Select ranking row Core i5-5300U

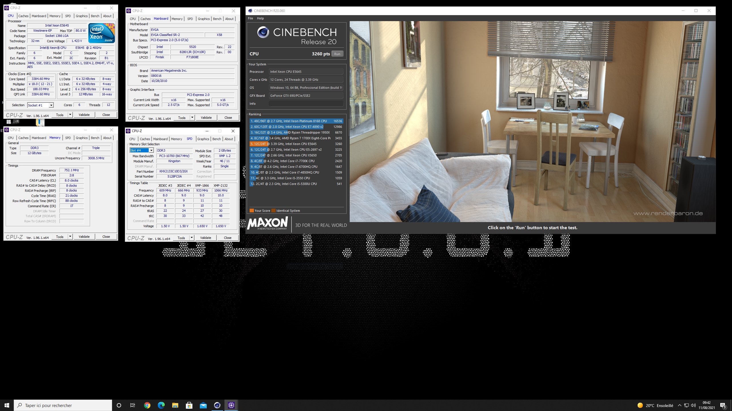tap(296, 184)
